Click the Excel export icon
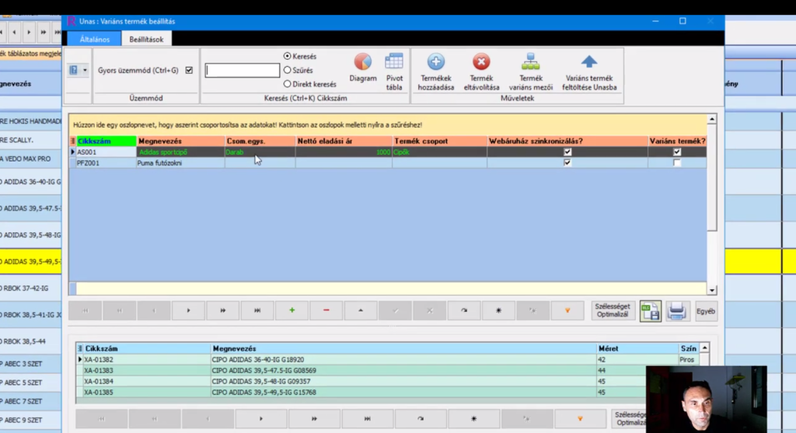This screenshot has width=796, height=433. 650,311
